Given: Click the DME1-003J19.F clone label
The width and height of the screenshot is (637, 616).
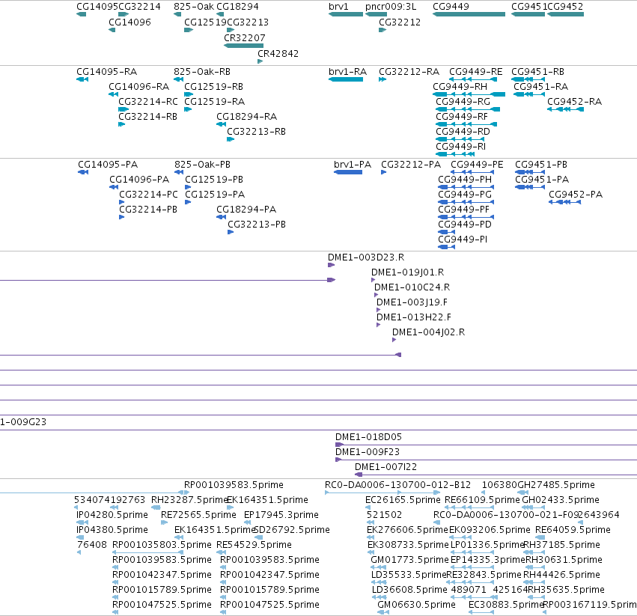Looking at the screenshot, I should click(412, 302).
